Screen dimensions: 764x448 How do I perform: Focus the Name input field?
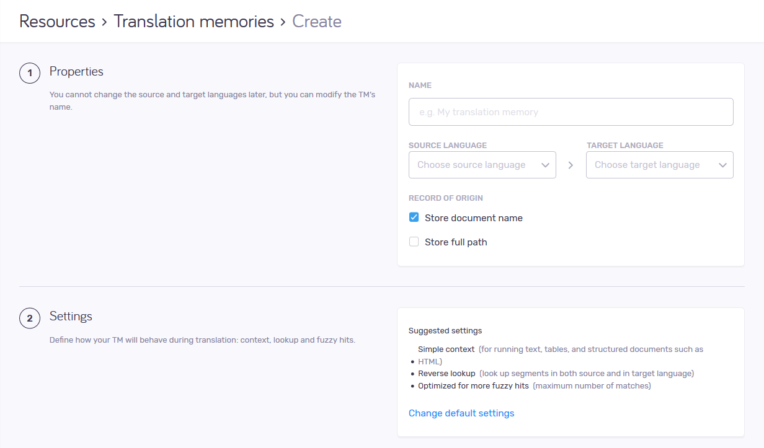(571, 112)
